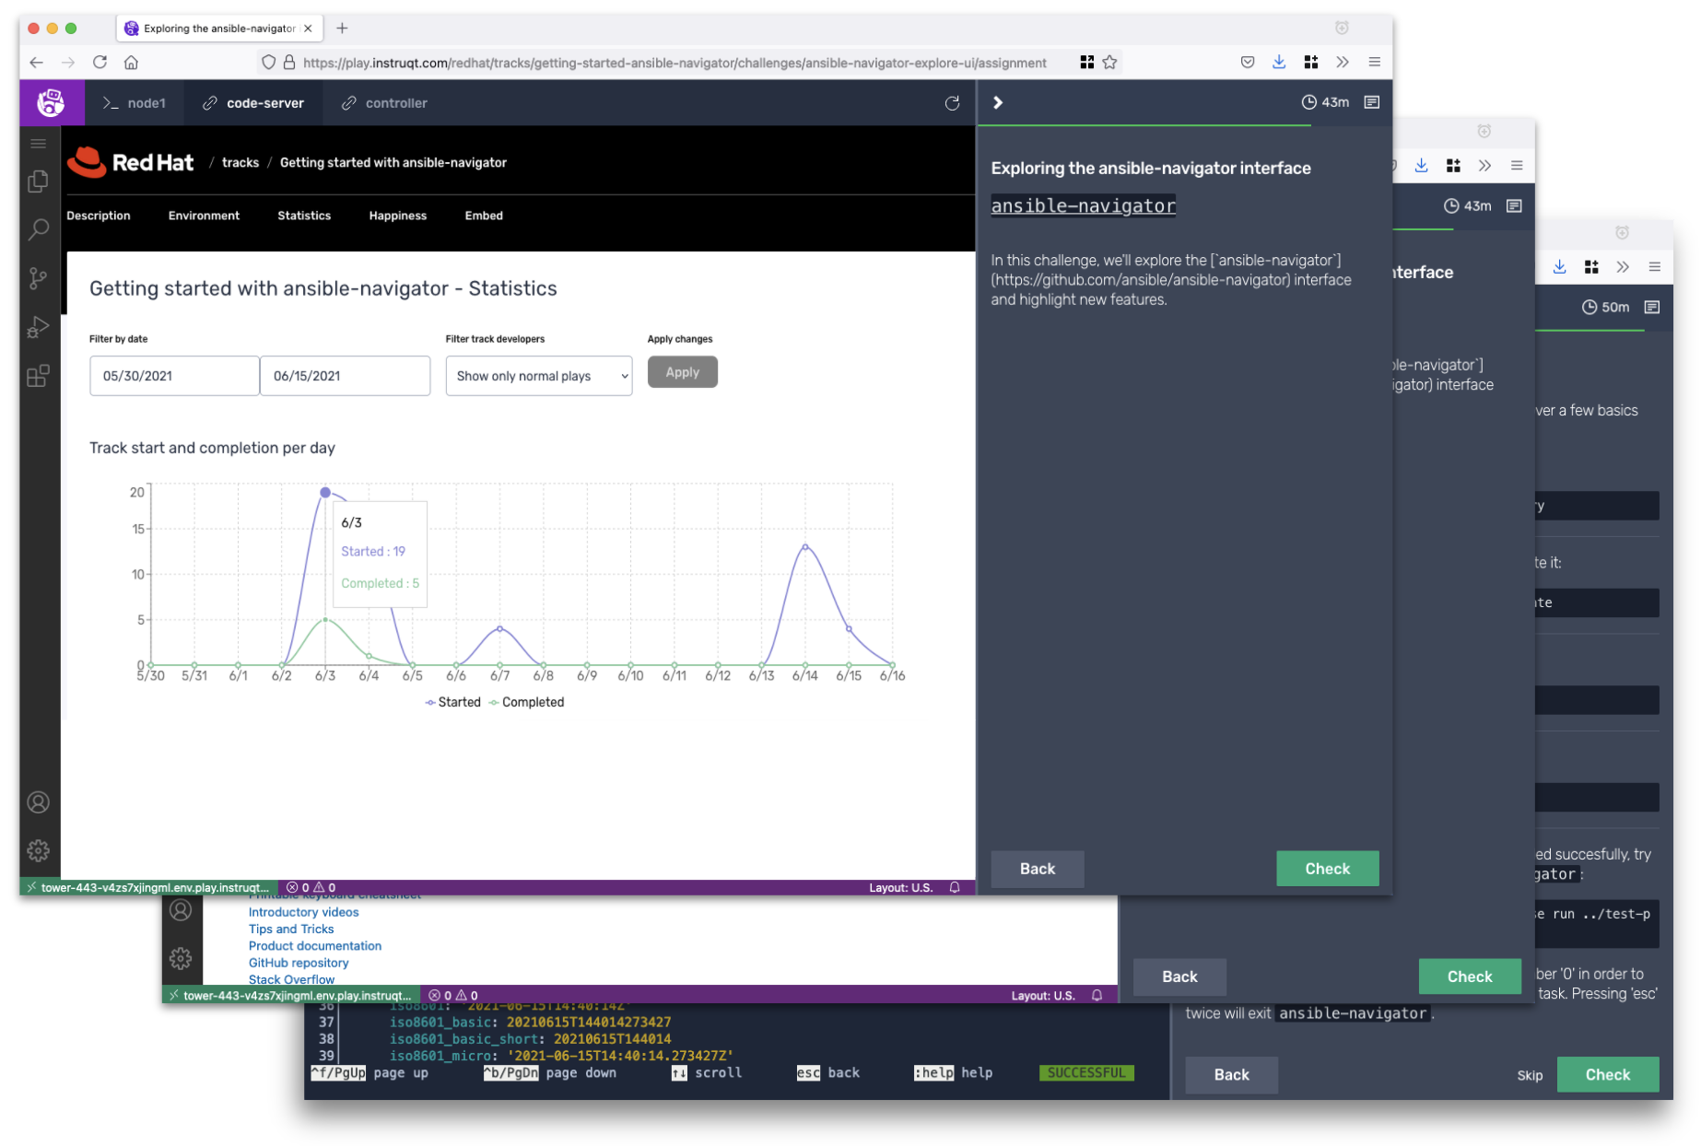Open Product documentation link

[x=315, y=946]
